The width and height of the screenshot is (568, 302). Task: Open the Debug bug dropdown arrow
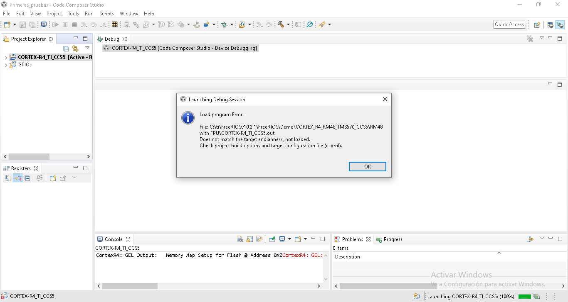[232, 24]
